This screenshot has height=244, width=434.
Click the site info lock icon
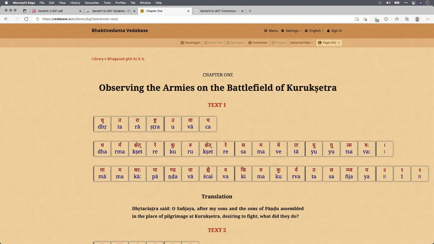38,19
